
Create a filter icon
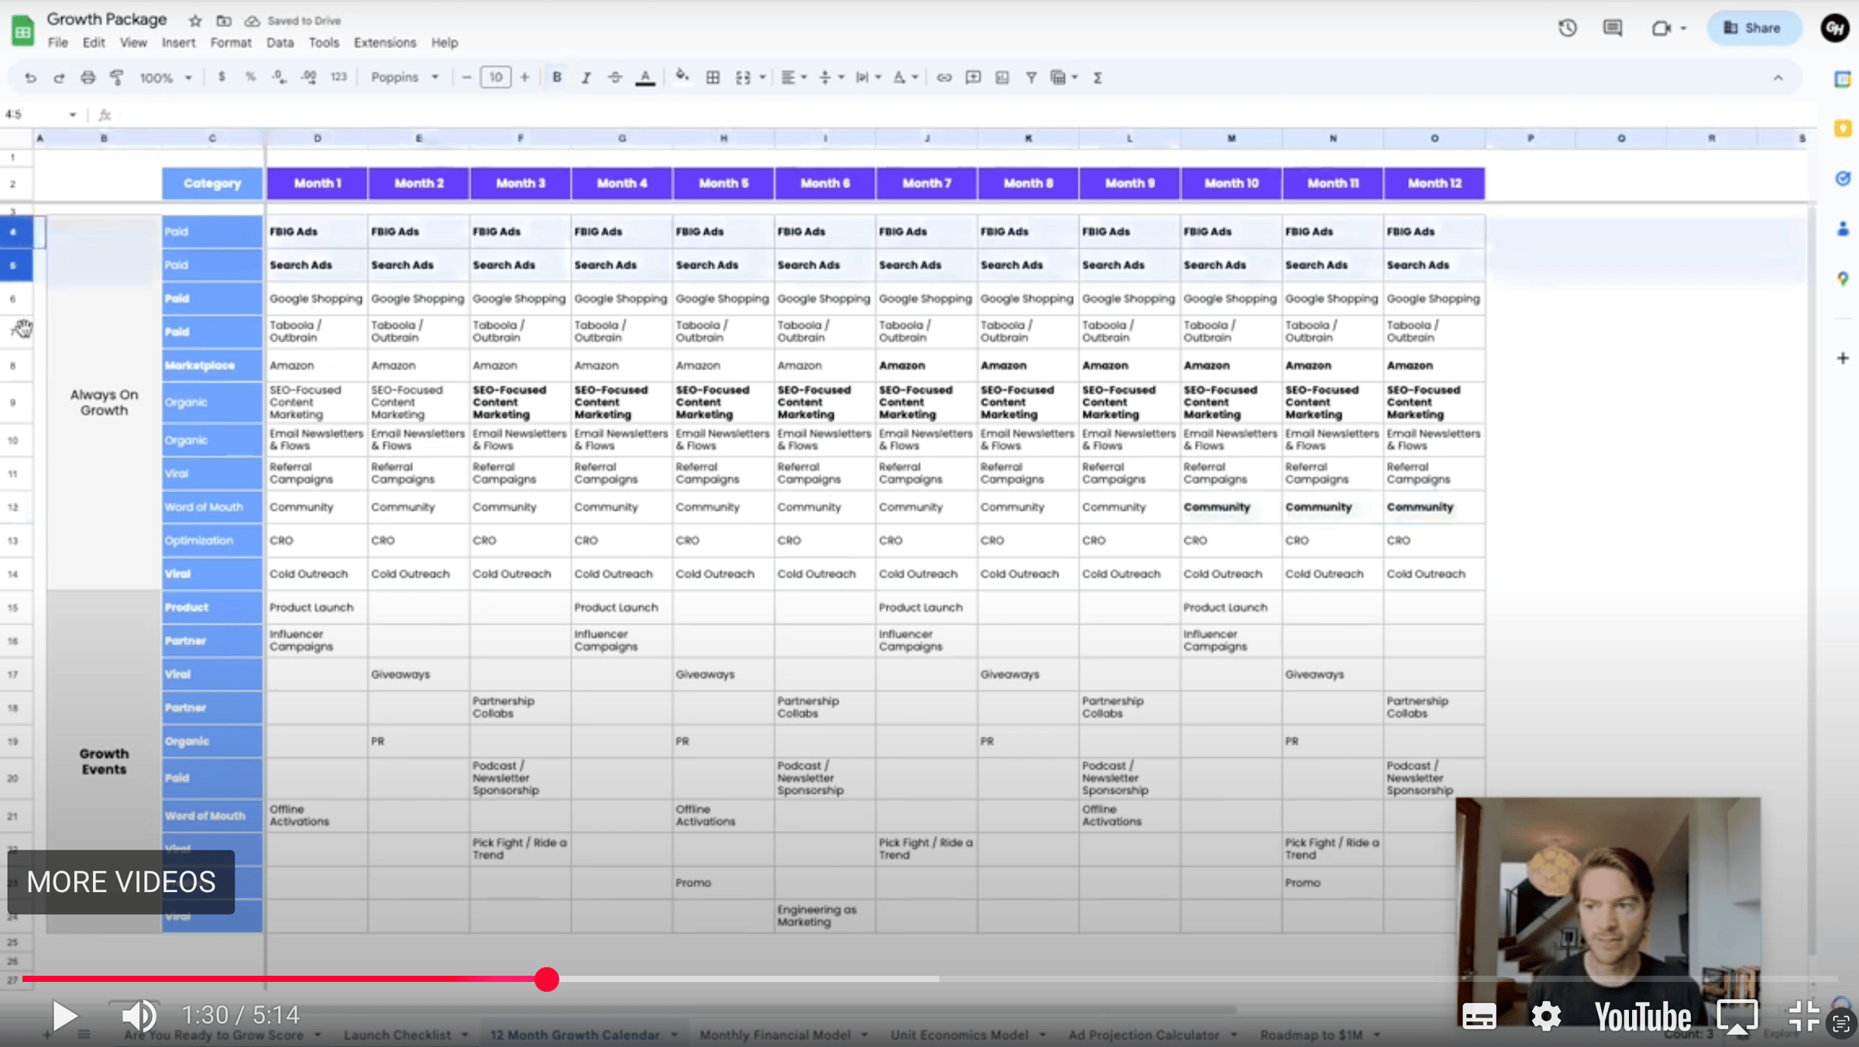point(1031,77)
